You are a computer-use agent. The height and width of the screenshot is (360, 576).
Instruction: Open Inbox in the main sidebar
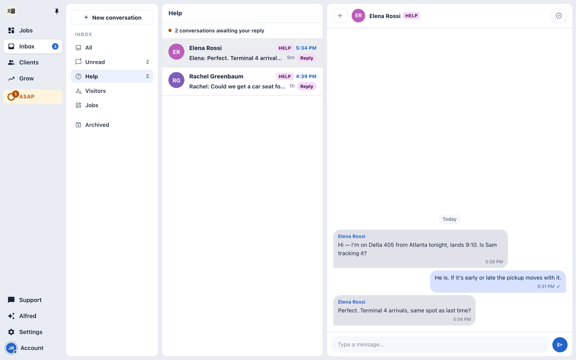tap(33, 46)
